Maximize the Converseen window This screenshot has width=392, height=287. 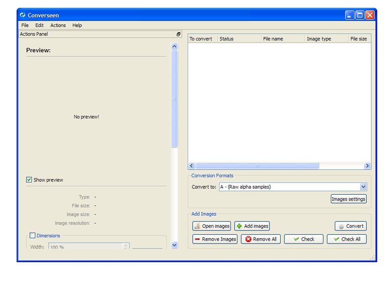[360, 15]
